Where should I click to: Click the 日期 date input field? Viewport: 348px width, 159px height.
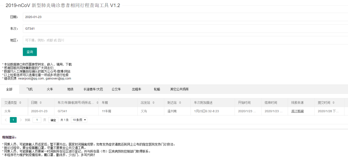point(184,17)
